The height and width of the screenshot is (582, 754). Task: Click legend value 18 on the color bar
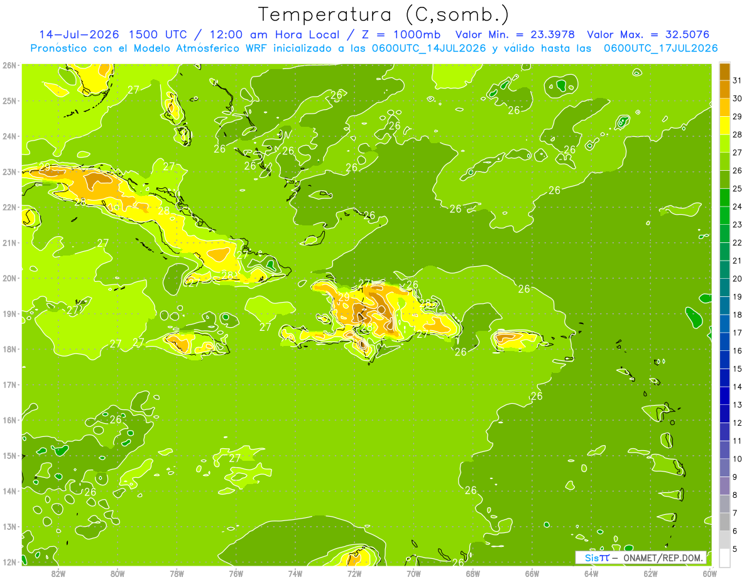click(x=737, y=315)
